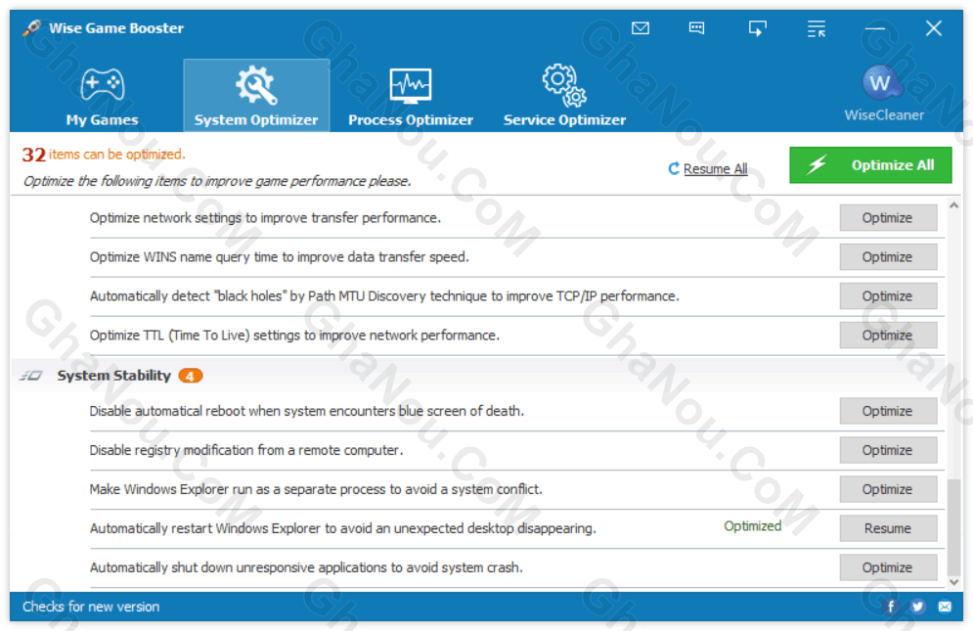Click the Resume All link
The image size is (973, 631).
pyautogui.click(x=715, y=169)
